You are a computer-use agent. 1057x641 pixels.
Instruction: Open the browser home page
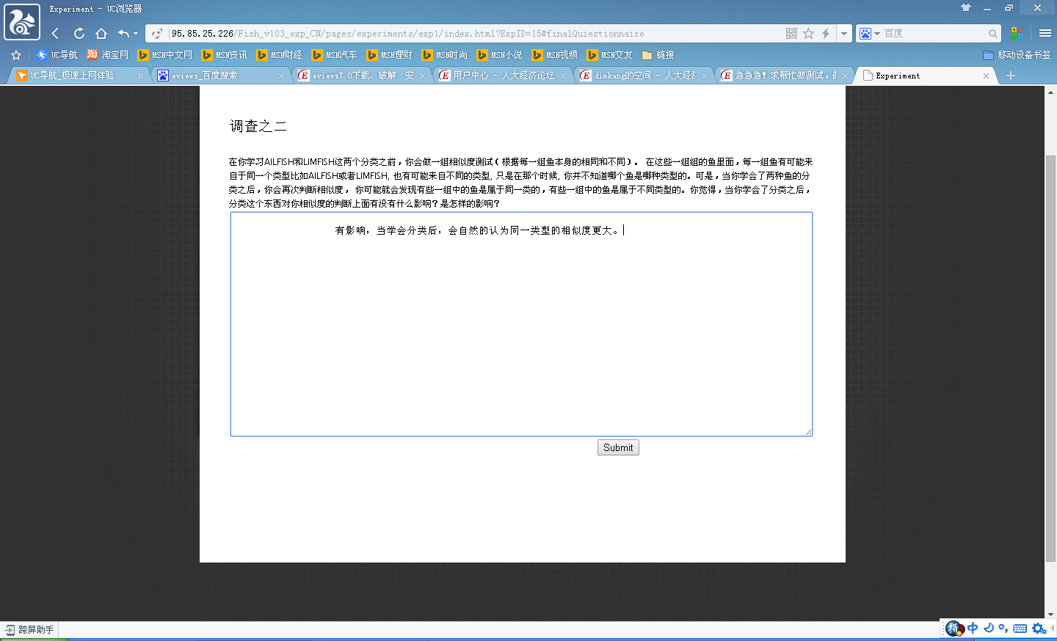click(101, 34)
